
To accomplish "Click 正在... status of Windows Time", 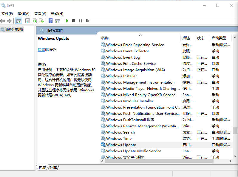I will pyautogui.click(x=202, y=139).
